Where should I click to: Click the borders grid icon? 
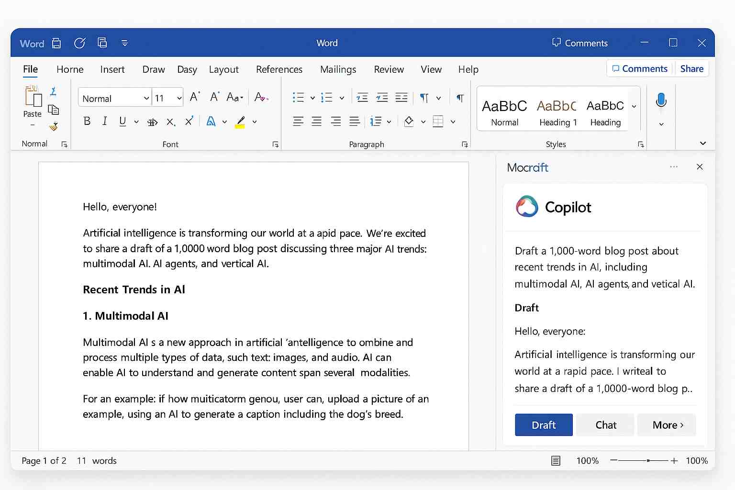pos(438,121)
